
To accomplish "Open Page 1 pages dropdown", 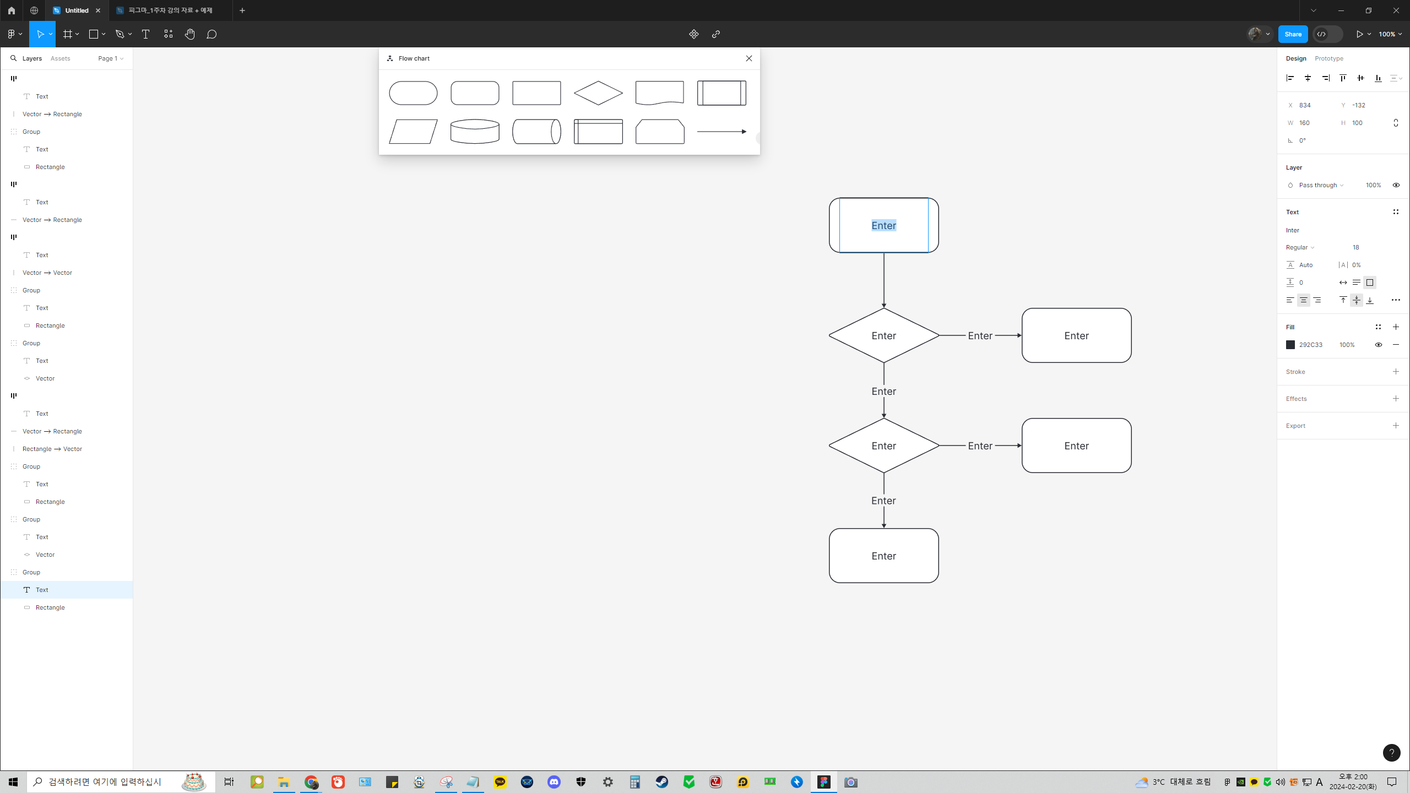I will (x=111, y=58).
